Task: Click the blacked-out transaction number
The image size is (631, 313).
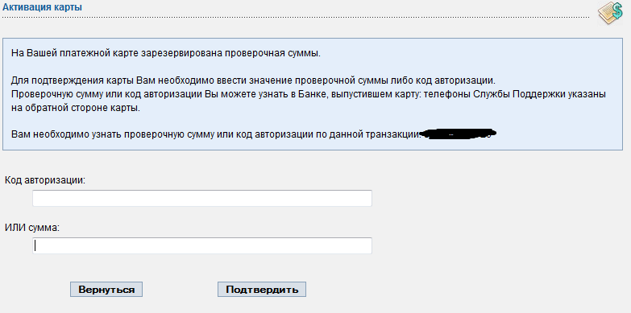Action: (458, 134)
